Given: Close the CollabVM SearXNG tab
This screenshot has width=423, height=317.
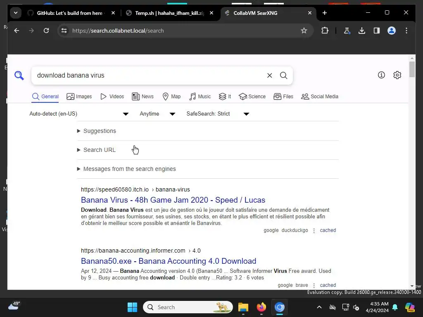Looking at the screenshot, I should pos(310,13).
